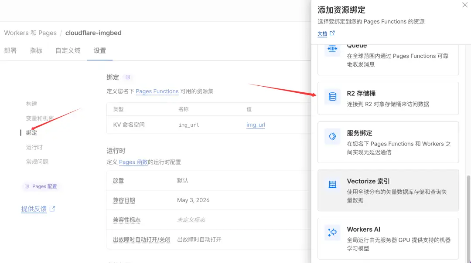The width and height of the screenshot is (471, 263).
Task: Select 变量和机密 in settings sidebar
Action: (40, 118)
